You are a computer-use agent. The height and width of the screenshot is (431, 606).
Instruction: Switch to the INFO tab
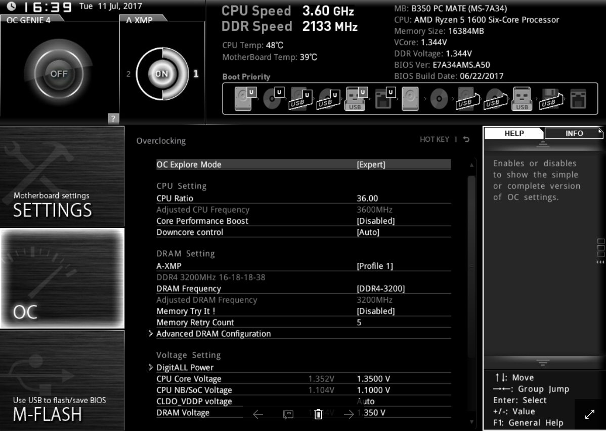pos(574,133)
